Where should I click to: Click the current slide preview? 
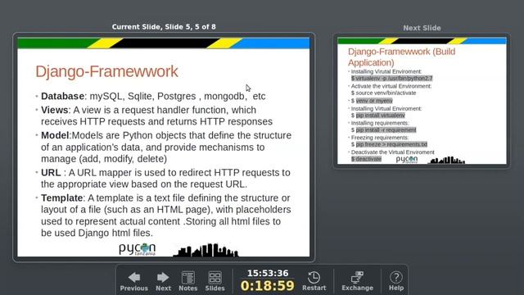[164, 147]
